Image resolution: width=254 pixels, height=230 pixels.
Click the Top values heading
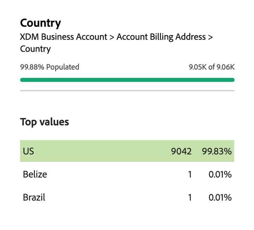click(44, 122)
